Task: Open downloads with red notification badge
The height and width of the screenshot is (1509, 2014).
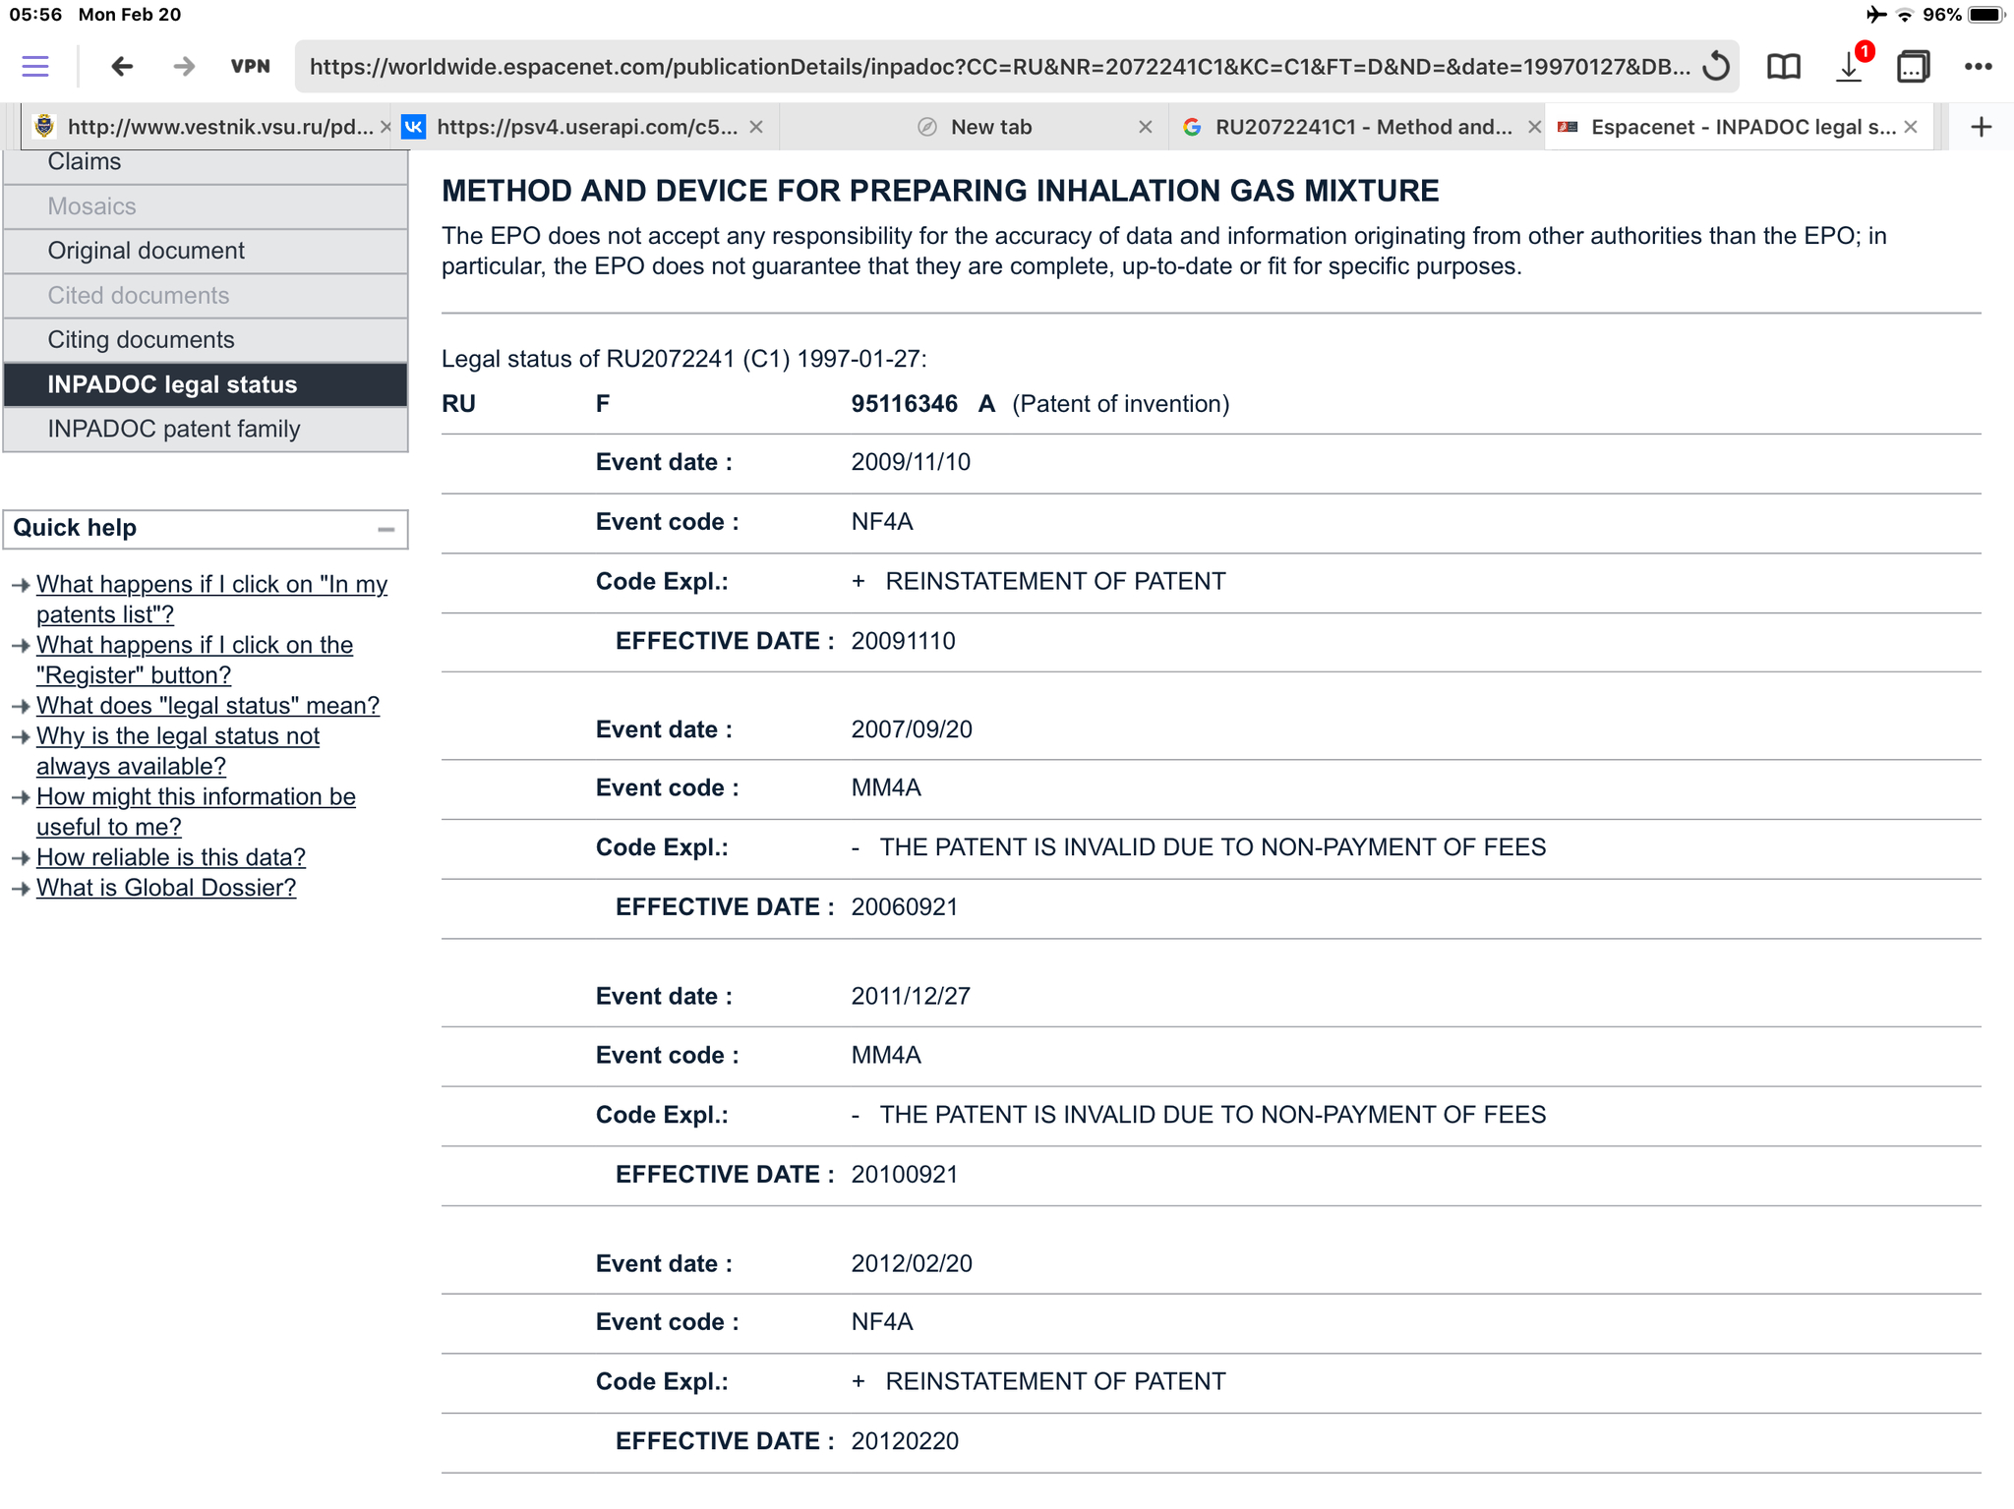Action: pyautogui.click(x=1849, y=67)
